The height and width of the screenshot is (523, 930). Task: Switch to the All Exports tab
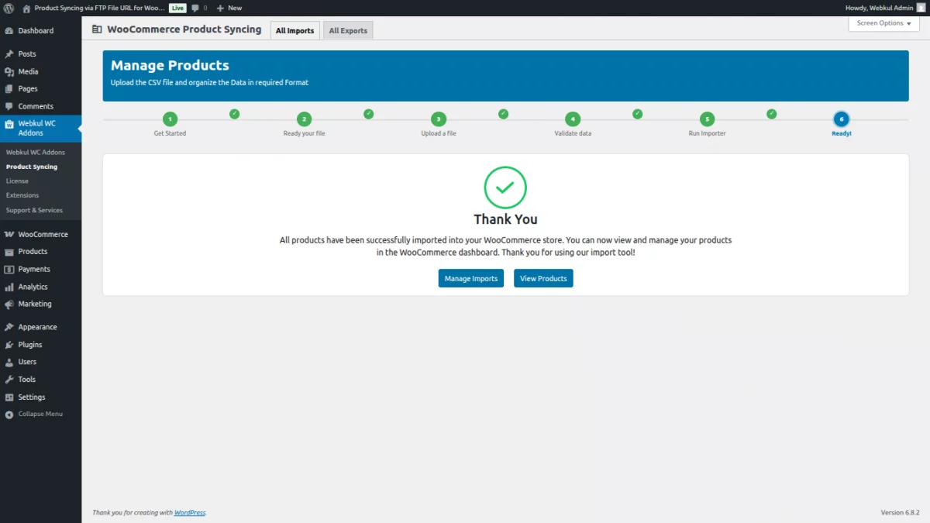[348, 30]
